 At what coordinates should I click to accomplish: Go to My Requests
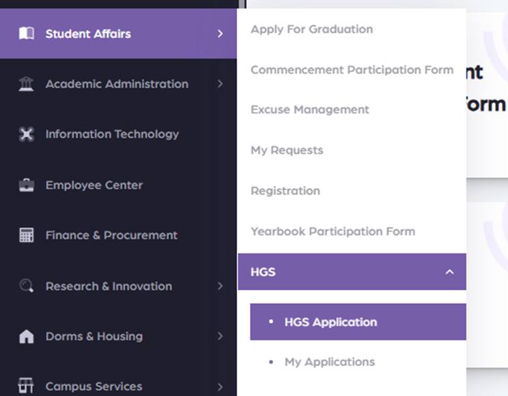[x=287, y=150]
